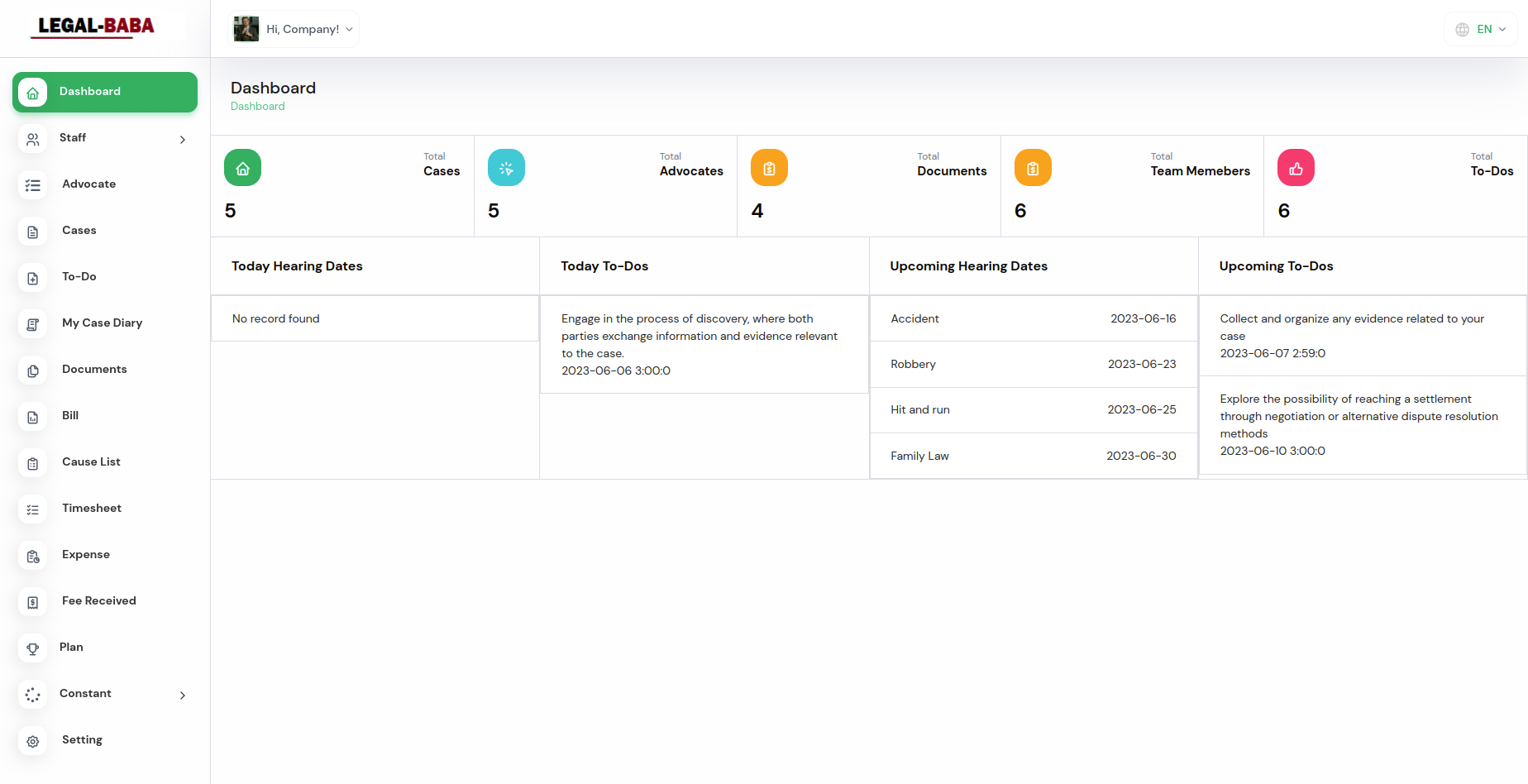Expand the Constant submenu arrow

coord(183,696)
